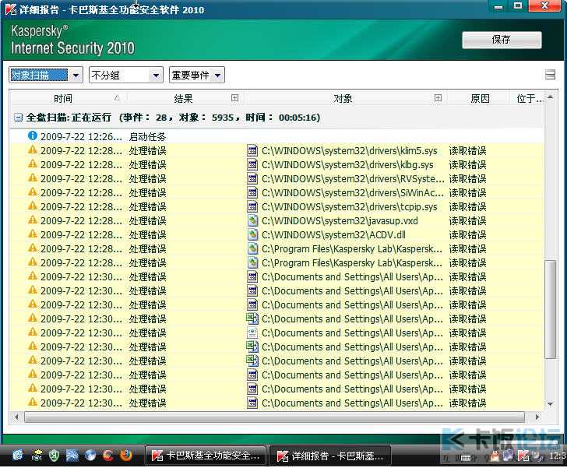Click the blue info icon of 启动任务 row
567x468 pixels.
(x=33, y=135)
